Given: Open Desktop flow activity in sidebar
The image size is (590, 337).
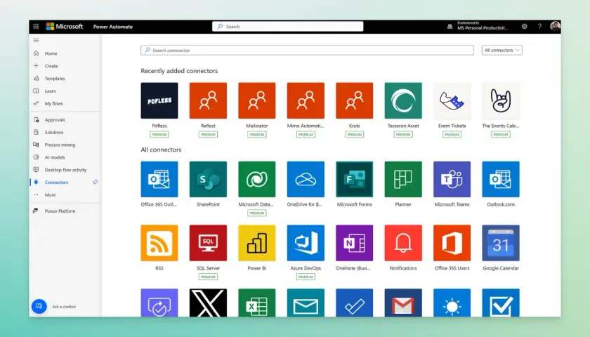Looking at the screenshot, I should [x=65, y=170].
